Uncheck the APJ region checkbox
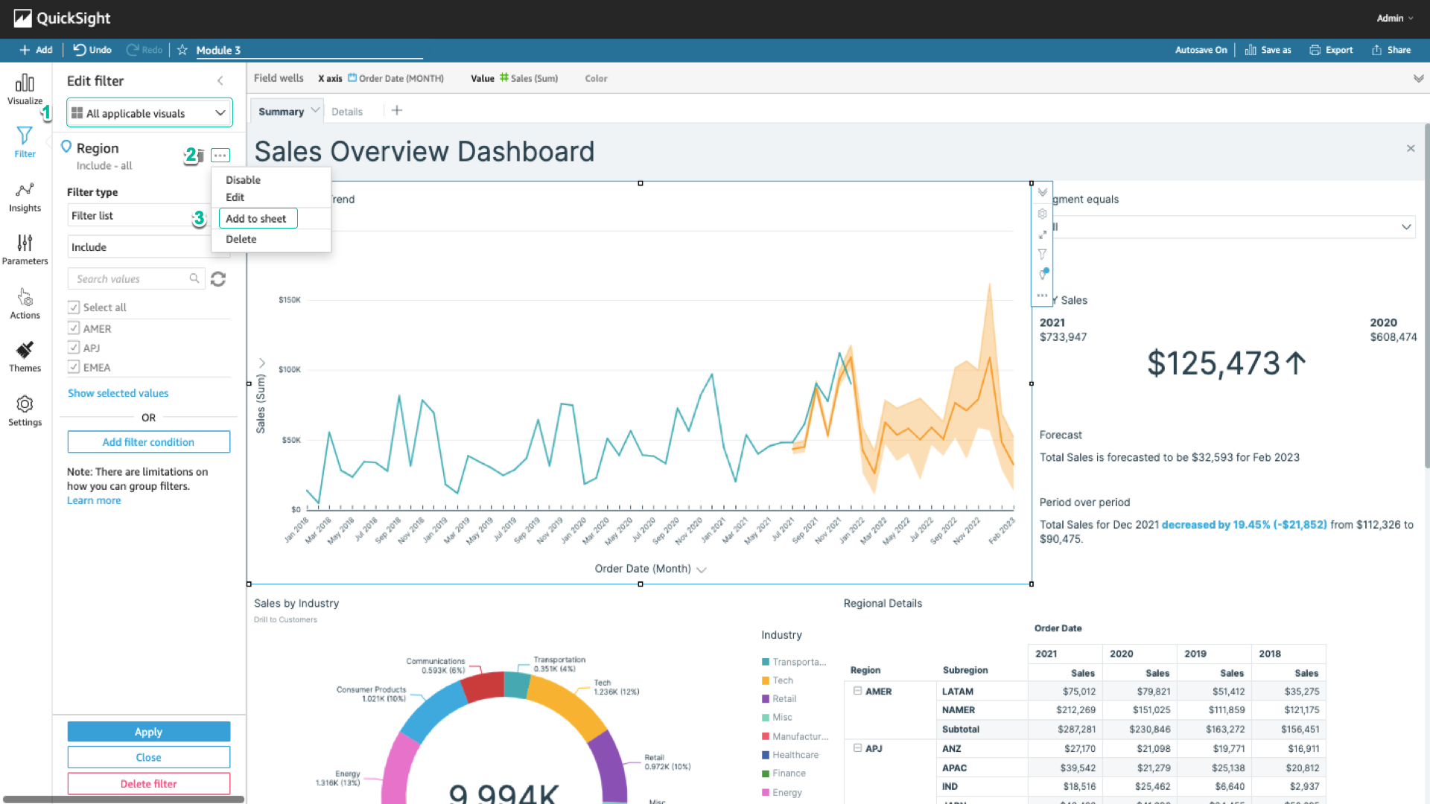The width and height of the screenshot is (1430, 804). click(74, 347)
